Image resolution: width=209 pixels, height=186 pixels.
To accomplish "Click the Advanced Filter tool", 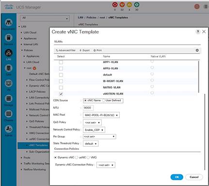I will coord(65,50).
